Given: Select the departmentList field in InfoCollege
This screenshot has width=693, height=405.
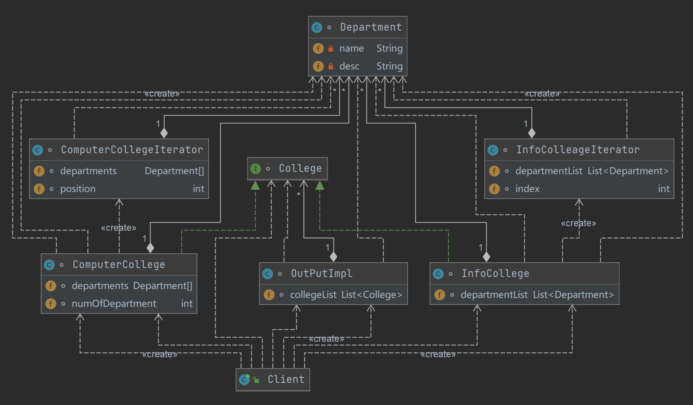Looking at the screenshot, I should point(494,295).
